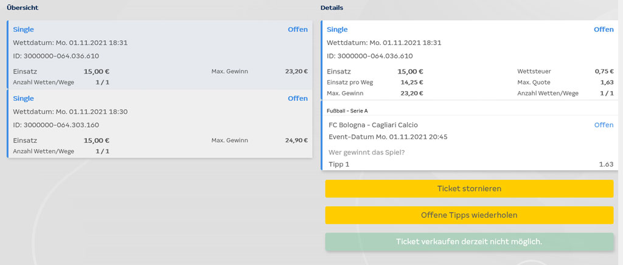Click Wettsteuer value 0,75 €
The height and width of the screenshot is (265, 623).
[x=604, y=71]
